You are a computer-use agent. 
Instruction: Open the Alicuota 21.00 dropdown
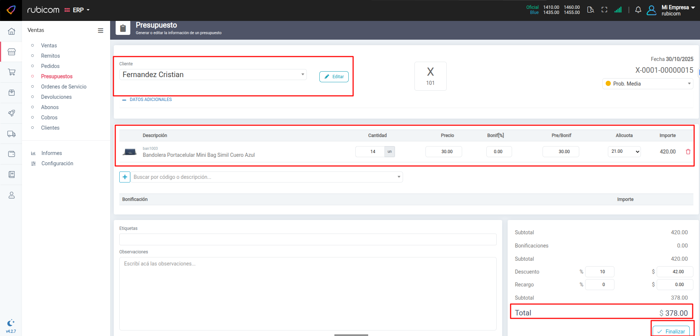point(624,152)
